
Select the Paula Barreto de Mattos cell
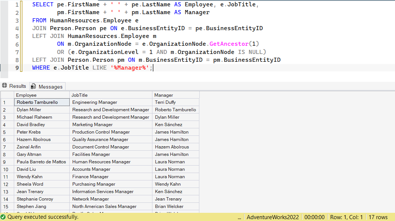42,162
